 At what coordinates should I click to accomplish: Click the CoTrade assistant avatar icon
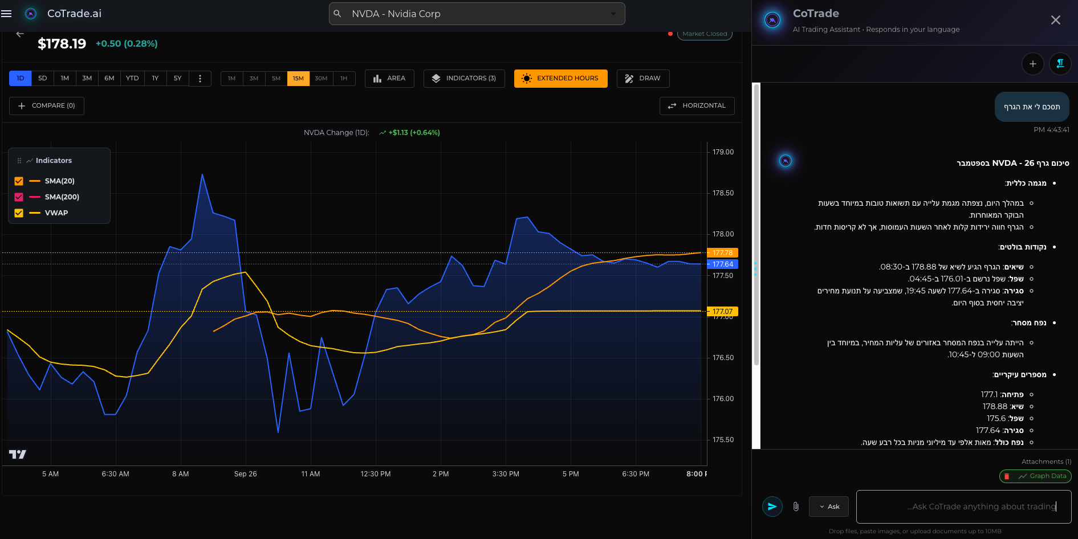click(772, 21)
